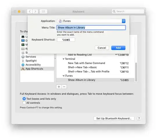157x139 pixels.
Task: Select All controls radio button
Action: (x=24, y=103)
